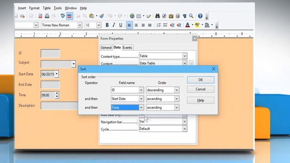This screenshot has width=290, height=163.
Task: Select Justified alignment icon
Action: (x=150, y=25)
